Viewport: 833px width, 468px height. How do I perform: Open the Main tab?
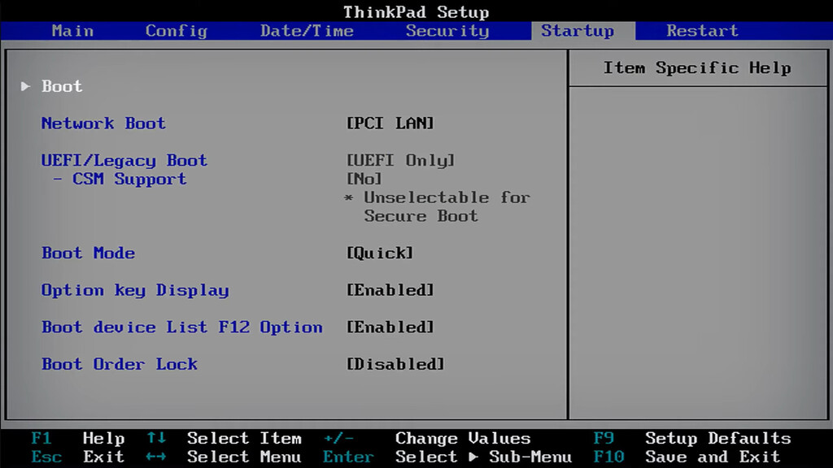(72, 31)
